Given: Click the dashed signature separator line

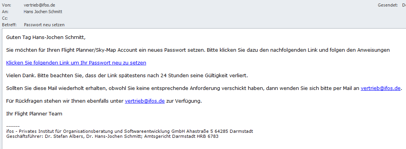Looking at the screenshot, I should point(13,127).
